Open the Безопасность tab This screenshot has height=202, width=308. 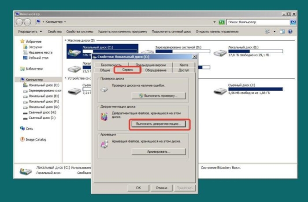(111, 65)
